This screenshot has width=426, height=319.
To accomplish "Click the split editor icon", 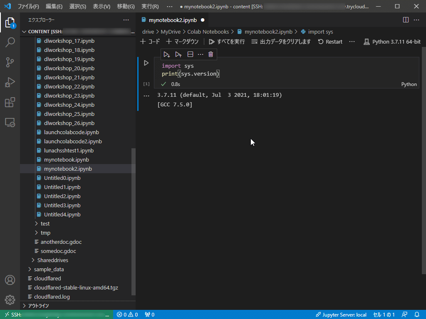I will tap(406, 20).
